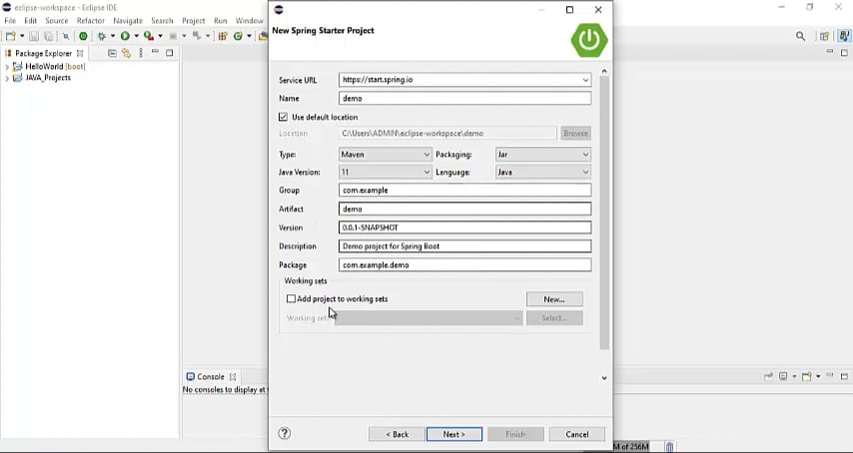Click the Open Perspective icon

point(825,36)
